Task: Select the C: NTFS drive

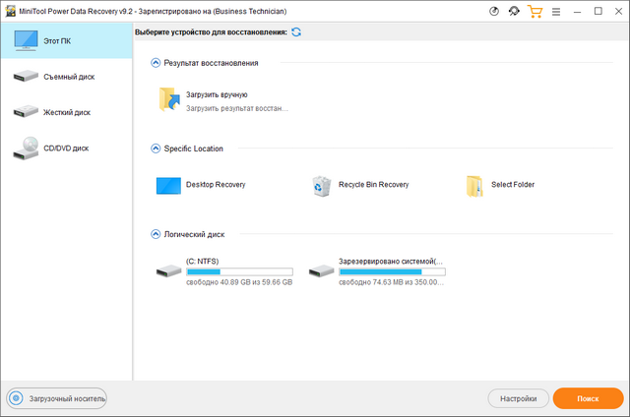Action: pos(224,270)
